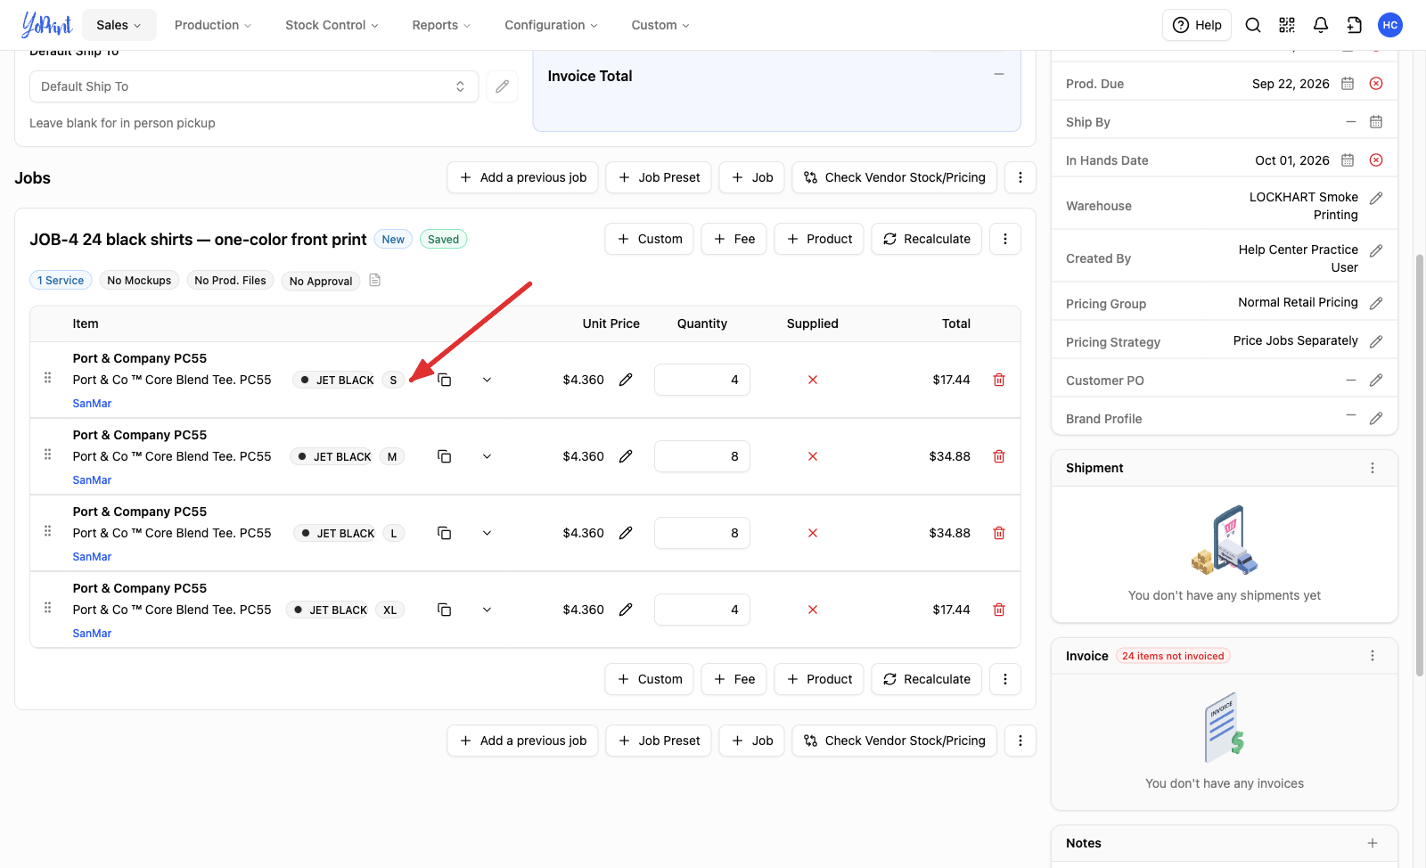Screen dimensions: 1426x868
Task: Edit the Warehouse field
Action: (1376, 198)
